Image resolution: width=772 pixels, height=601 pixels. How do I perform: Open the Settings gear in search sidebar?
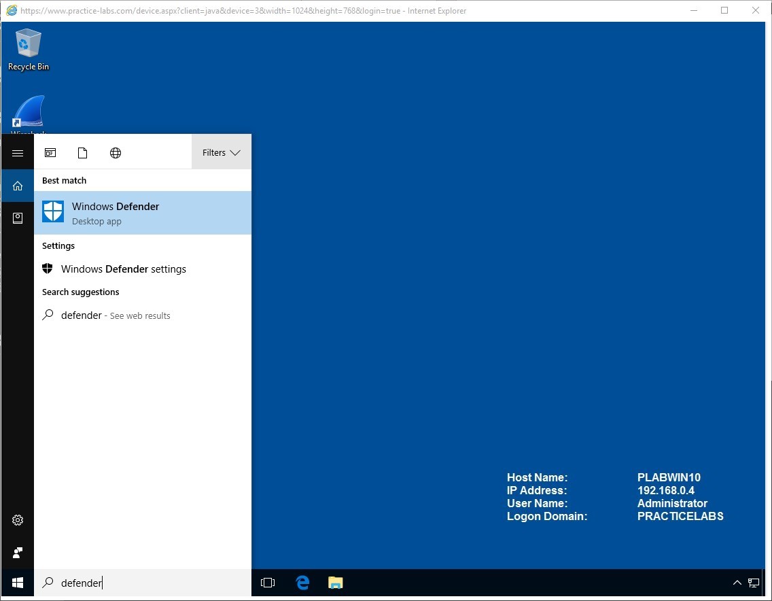click(x=17, y=520)
